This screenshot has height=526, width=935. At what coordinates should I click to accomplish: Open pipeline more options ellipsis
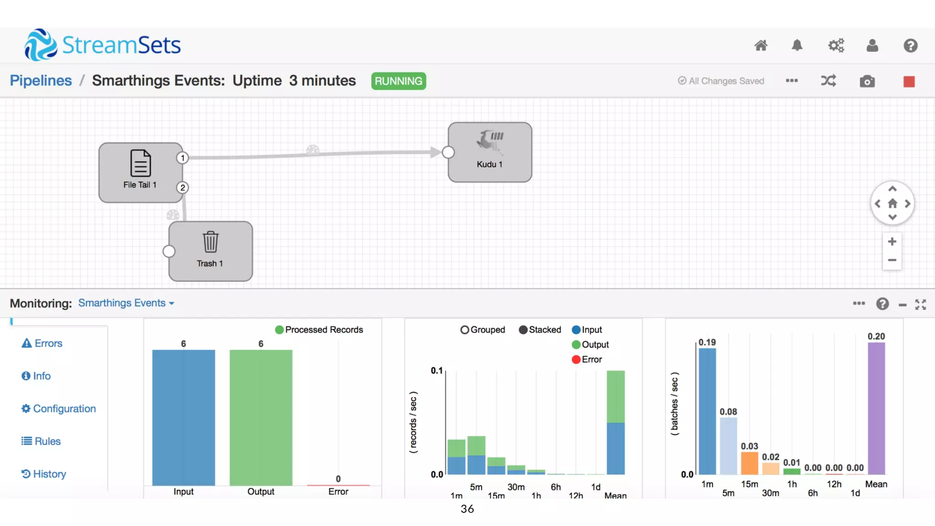point(792,81)
